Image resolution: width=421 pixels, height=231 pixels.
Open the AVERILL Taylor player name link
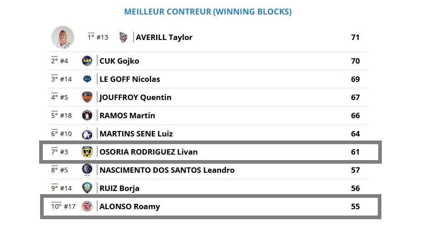[x=164, y=37]
